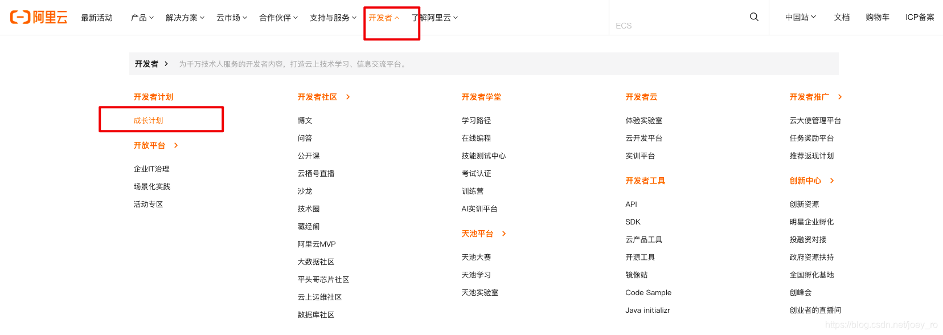Image resolution: width=943 pixels, height=335 pixels.
Task: Open the 明星企业孵化 link
Action: (812, 222)
